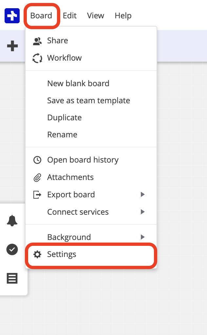Click the Settings gear icon
The height and width of the screenshot is (335, 207).
click(x=37, y=254)
